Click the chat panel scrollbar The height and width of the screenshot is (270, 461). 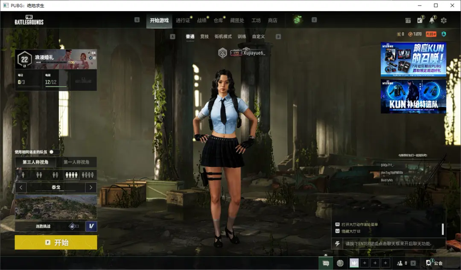(443, 229)
